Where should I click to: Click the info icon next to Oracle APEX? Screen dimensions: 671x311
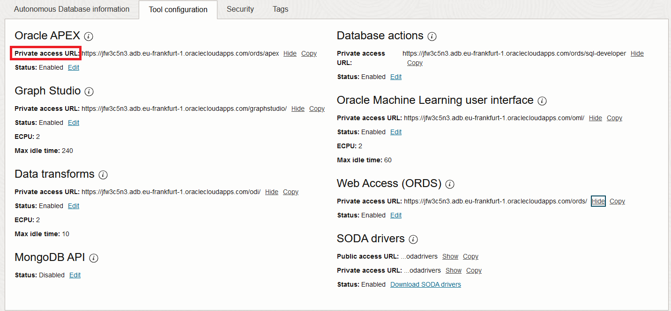click(x=89, y=36)
